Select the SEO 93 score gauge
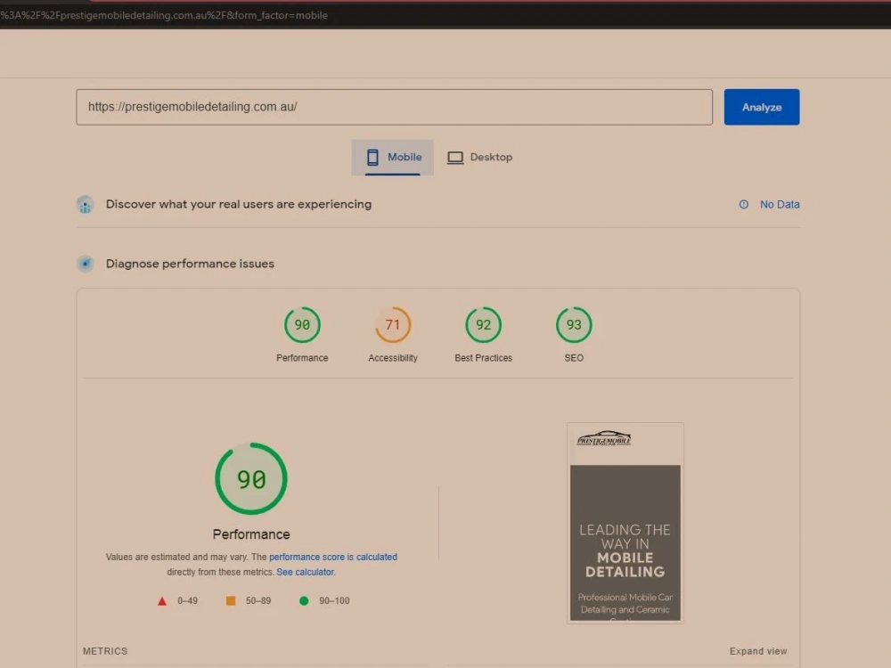 [x=574, y=325]
